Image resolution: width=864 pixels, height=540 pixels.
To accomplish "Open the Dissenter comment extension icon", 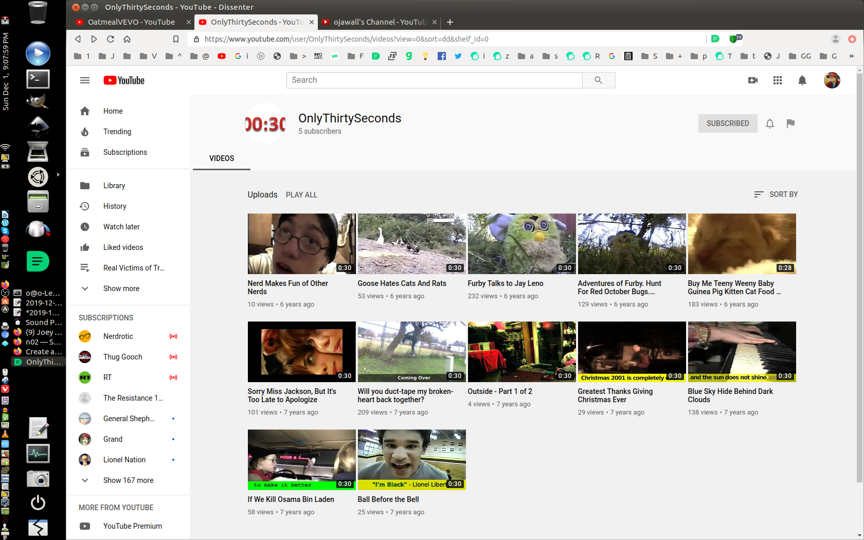I will 715,39.
